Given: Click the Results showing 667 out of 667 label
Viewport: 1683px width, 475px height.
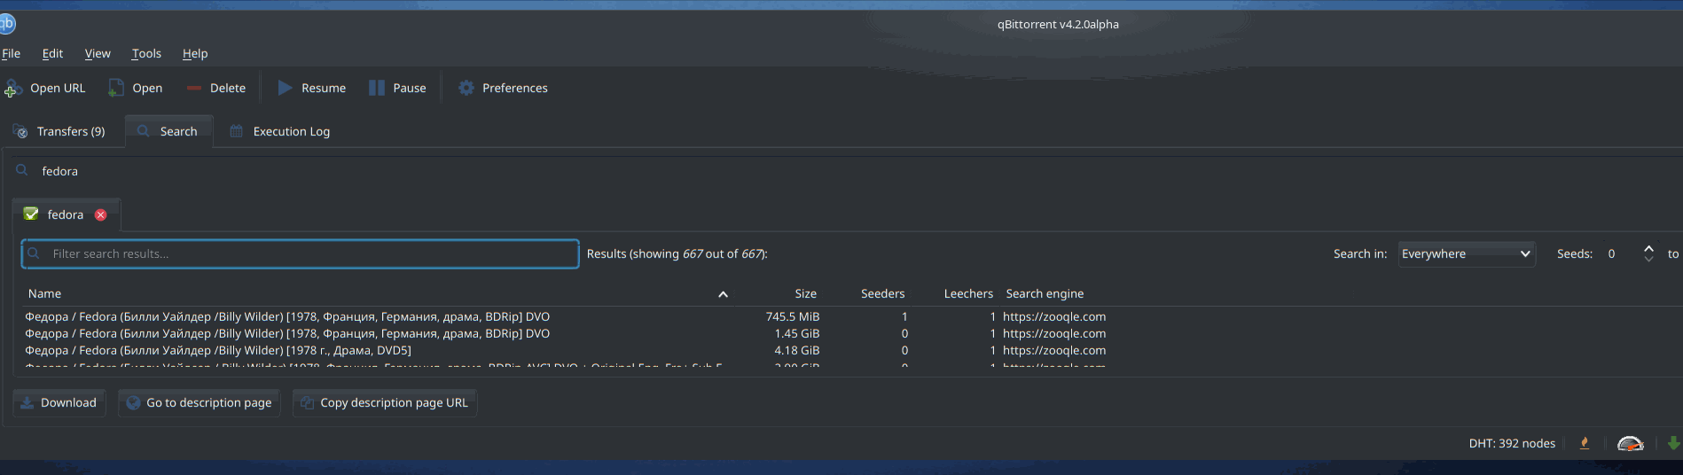Looking at the screenshot, I should tap(677, 253).
